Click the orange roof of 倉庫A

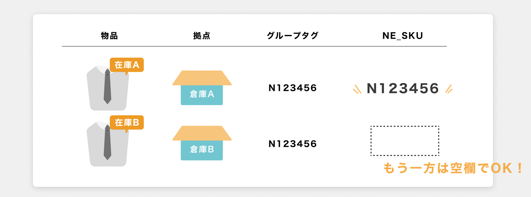tap(202, 78)
